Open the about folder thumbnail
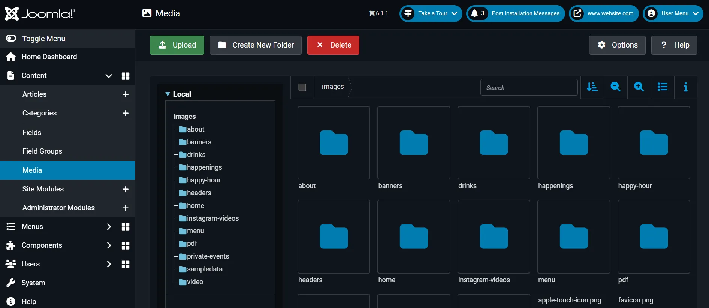The width and height of the screenshot is (709, 308). pyautogui.click(x=334, y=143)
